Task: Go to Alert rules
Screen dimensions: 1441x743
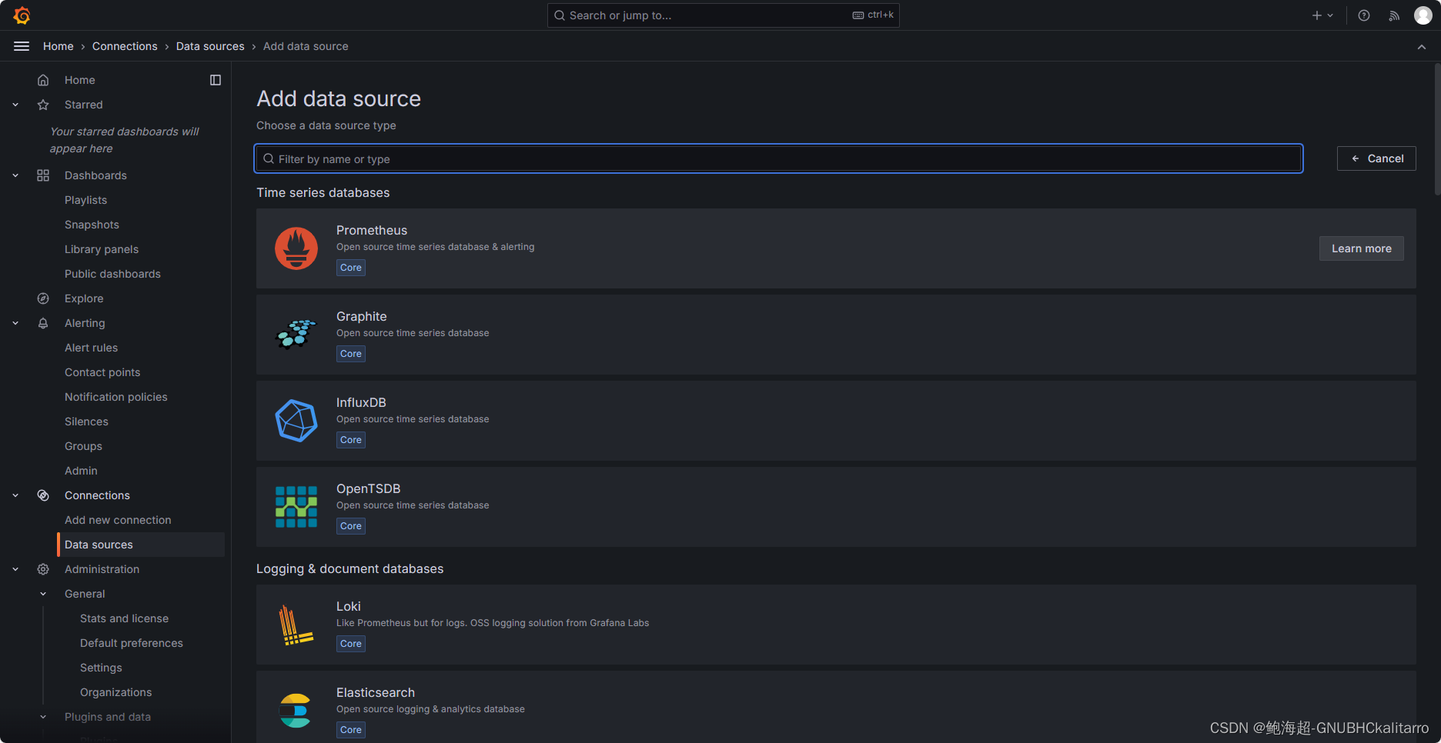Action: pyautogui.click(x=91, y=348)
